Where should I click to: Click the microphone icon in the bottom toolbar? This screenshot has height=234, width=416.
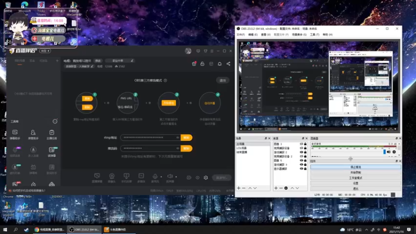pyautogui.click(x=155, y=176)
